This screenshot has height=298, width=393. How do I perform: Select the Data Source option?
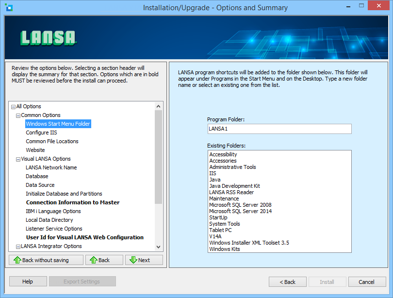[40, 185]
